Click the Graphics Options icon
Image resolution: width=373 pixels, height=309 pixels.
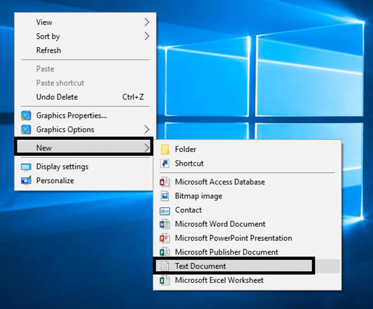pyautogui.click(x=26, y=130)
